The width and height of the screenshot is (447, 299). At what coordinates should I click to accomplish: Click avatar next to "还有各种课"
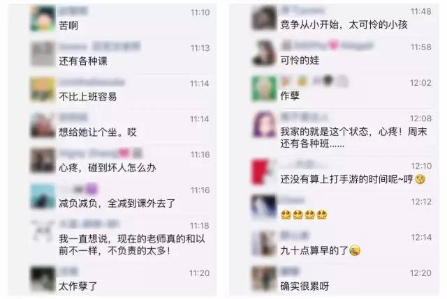pyautogui.click(x=43, y=54)
